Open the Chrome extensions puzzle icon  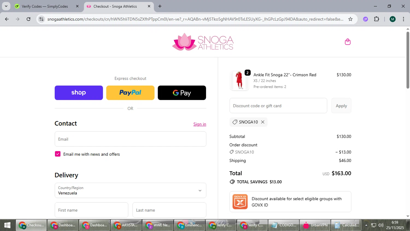377,19
